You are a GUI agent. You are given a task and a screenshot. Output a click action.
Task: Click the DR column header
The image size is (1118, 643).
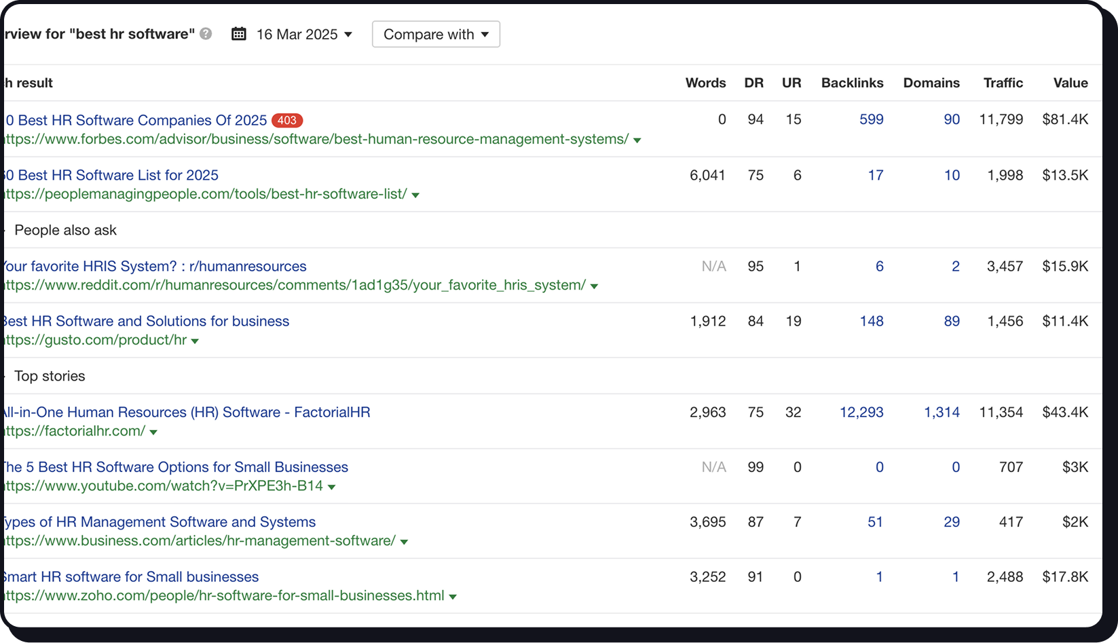click(x=753, y=83)
